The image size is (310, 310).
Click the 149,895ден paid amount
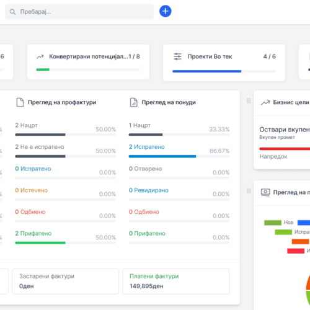146,286
